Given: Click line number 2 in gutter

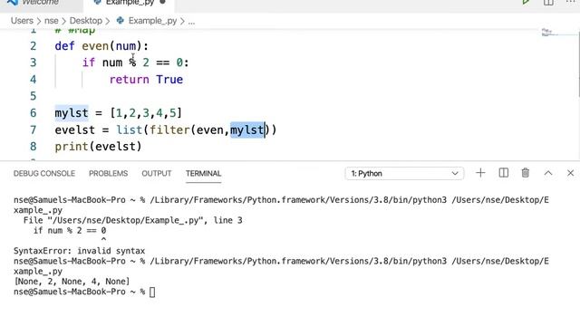Looking at the screenshot, I should coord(34,46).
